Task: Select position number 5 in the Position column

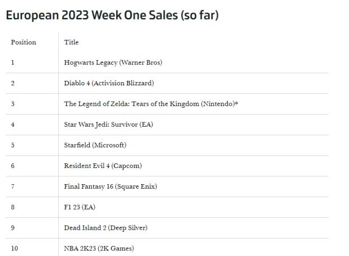Action: pyautogui.click(x=12, y=145)
